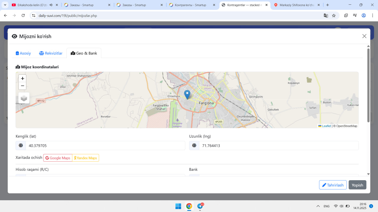Zoom in on the Leaflet map
The height and width of the screenshot is (212, 378).
(22, 78)
